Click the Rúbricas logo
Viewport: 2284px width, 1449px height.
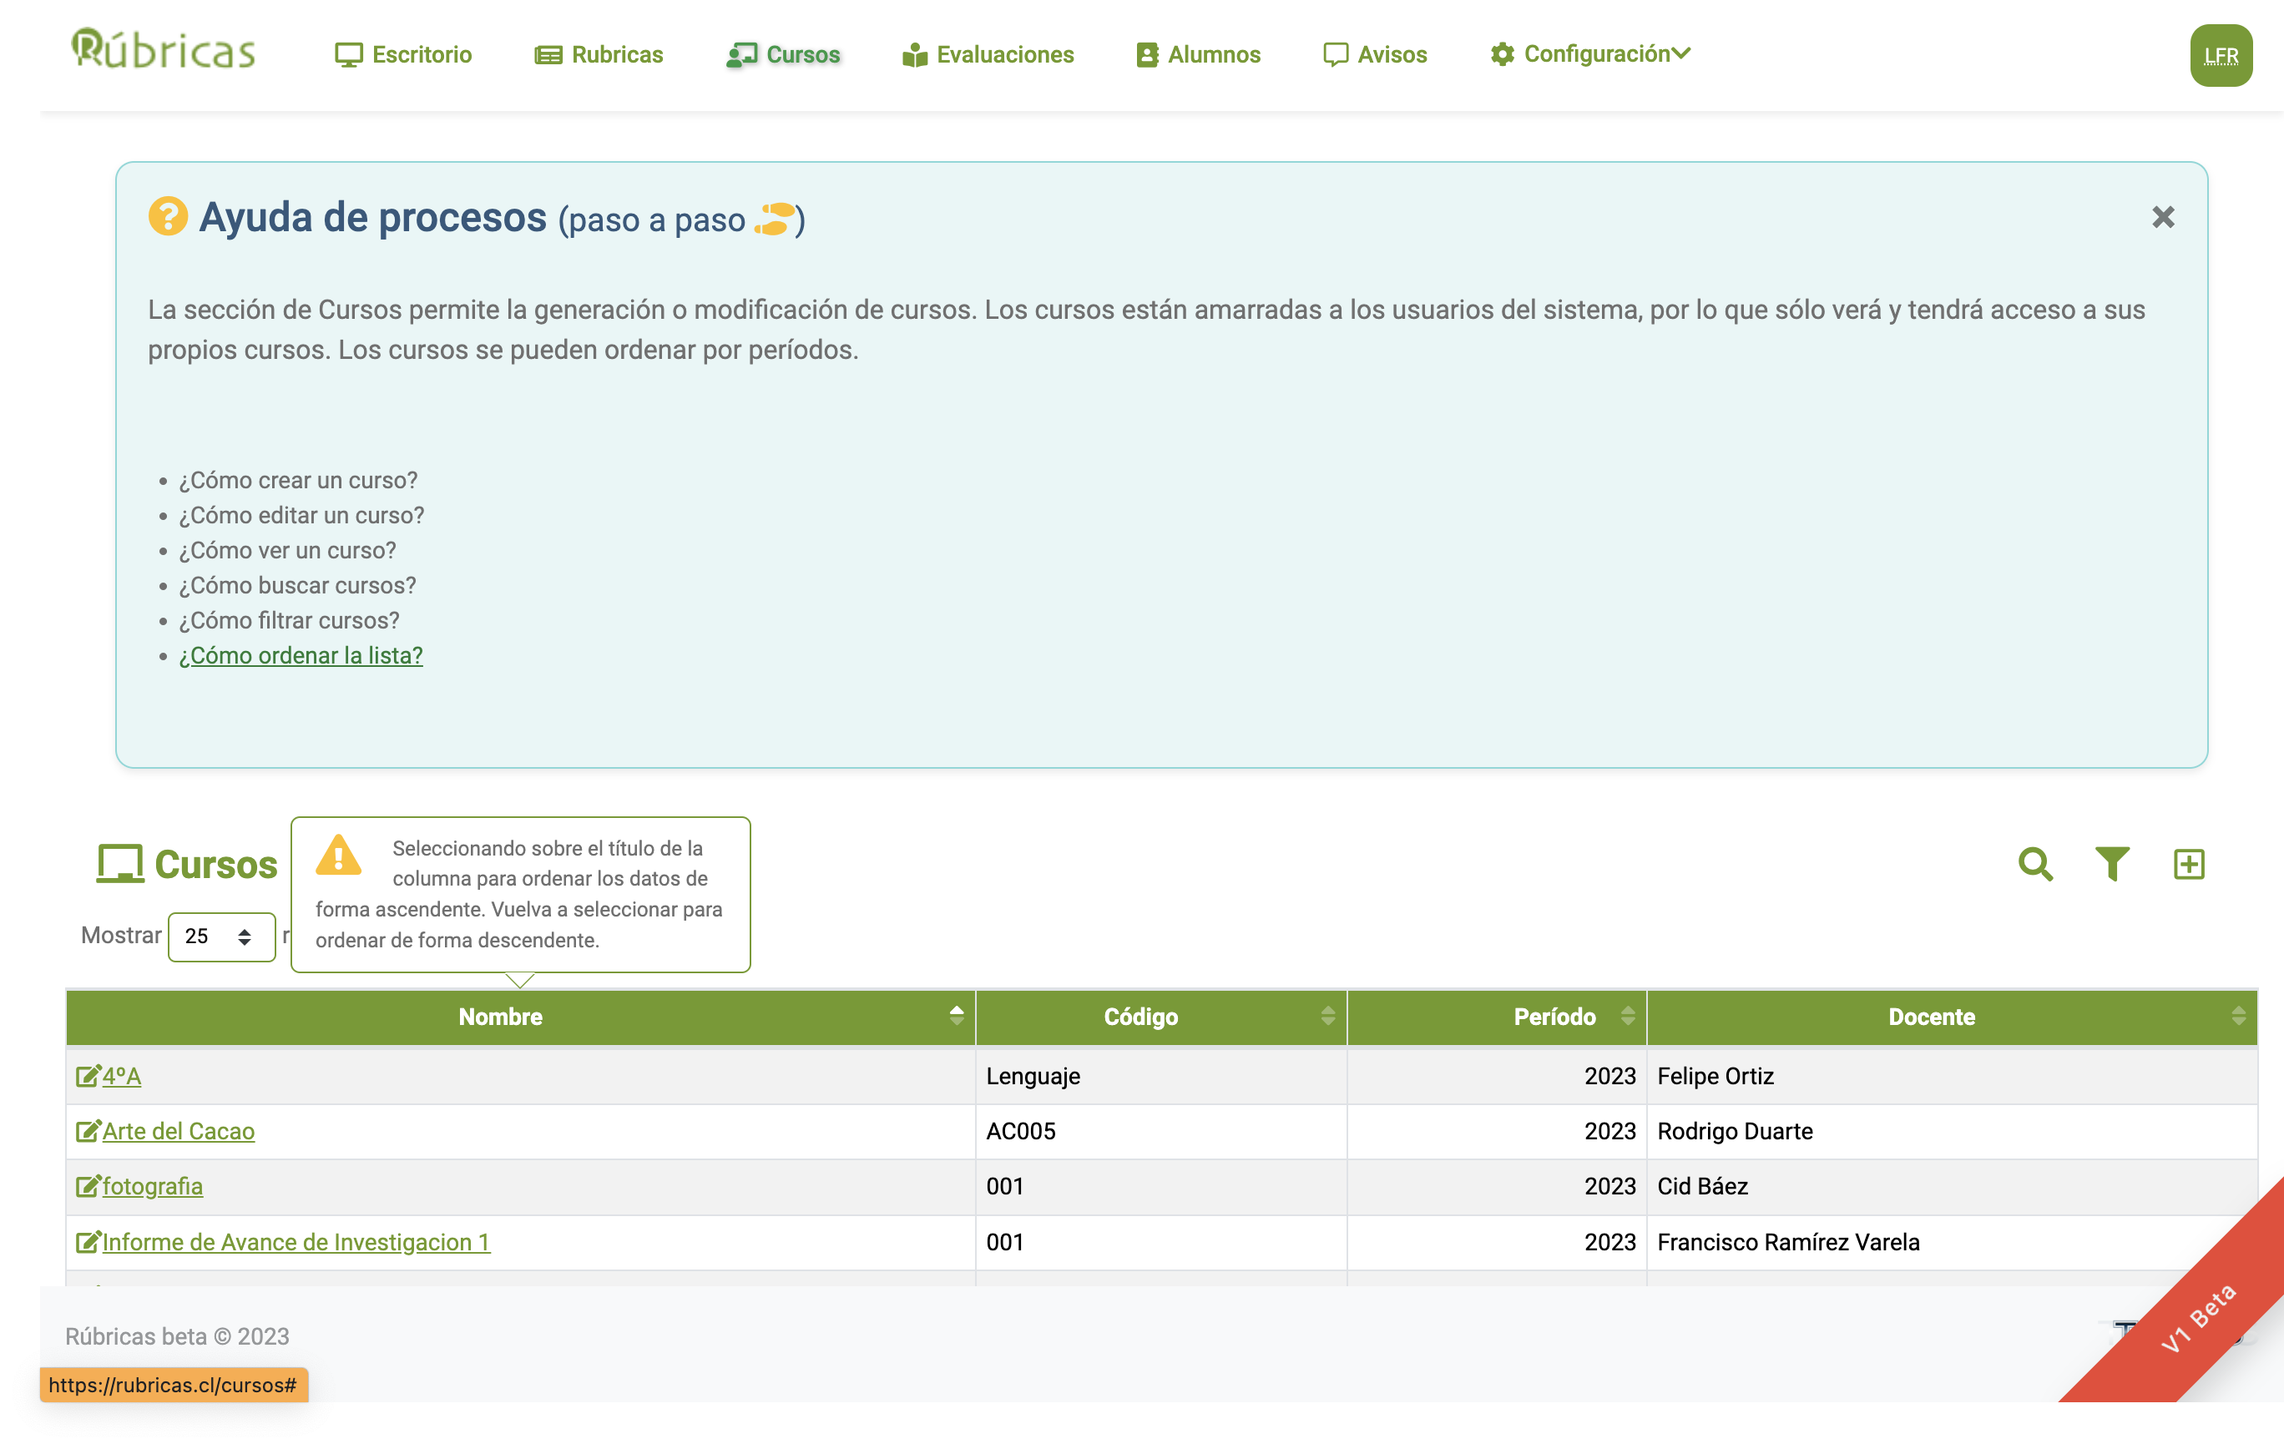(163, 49)
